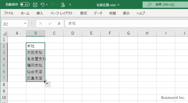Open the Auto Fill Options button

coord(48,84)
